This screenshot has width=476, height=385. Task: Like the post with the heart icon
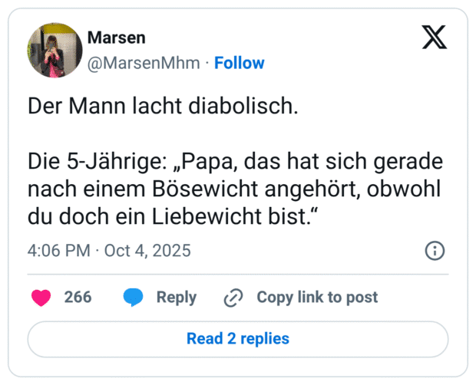(x=41, y=298)
